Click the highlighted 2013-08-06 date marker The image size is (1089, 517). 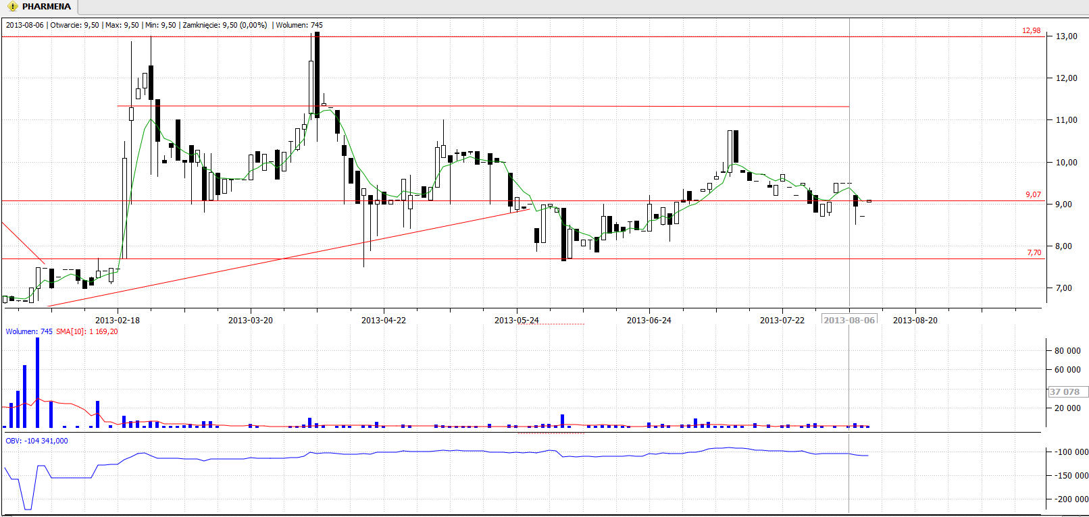point(849,320)
